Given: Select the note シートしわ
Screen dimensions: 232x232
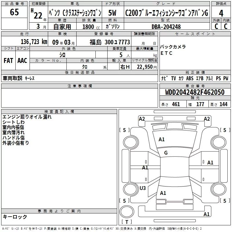Looking at the screenshot, I should 13,122.
